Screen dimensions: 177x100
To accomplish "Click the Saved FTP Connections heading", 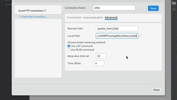I will (31, 11).
